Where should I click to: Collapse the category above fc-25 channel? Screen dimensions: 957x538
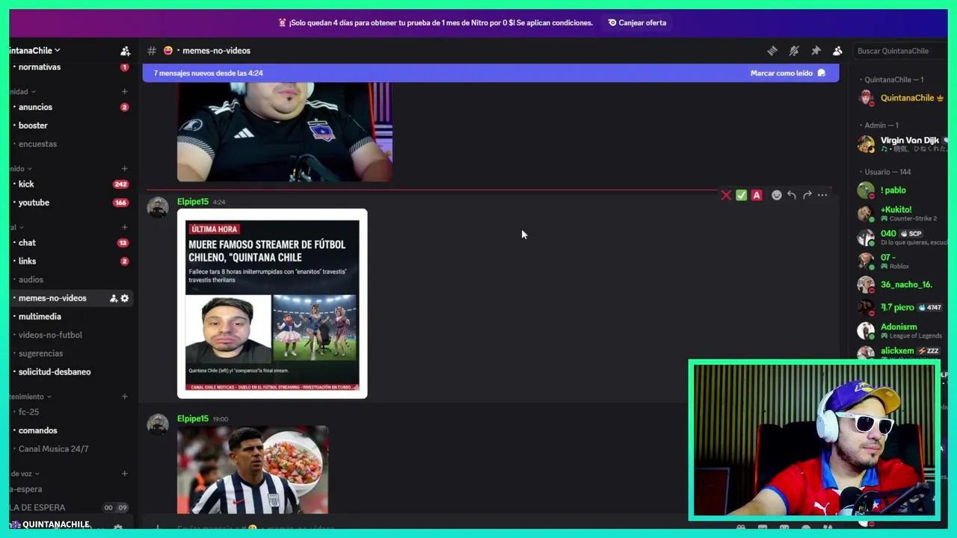31,397
